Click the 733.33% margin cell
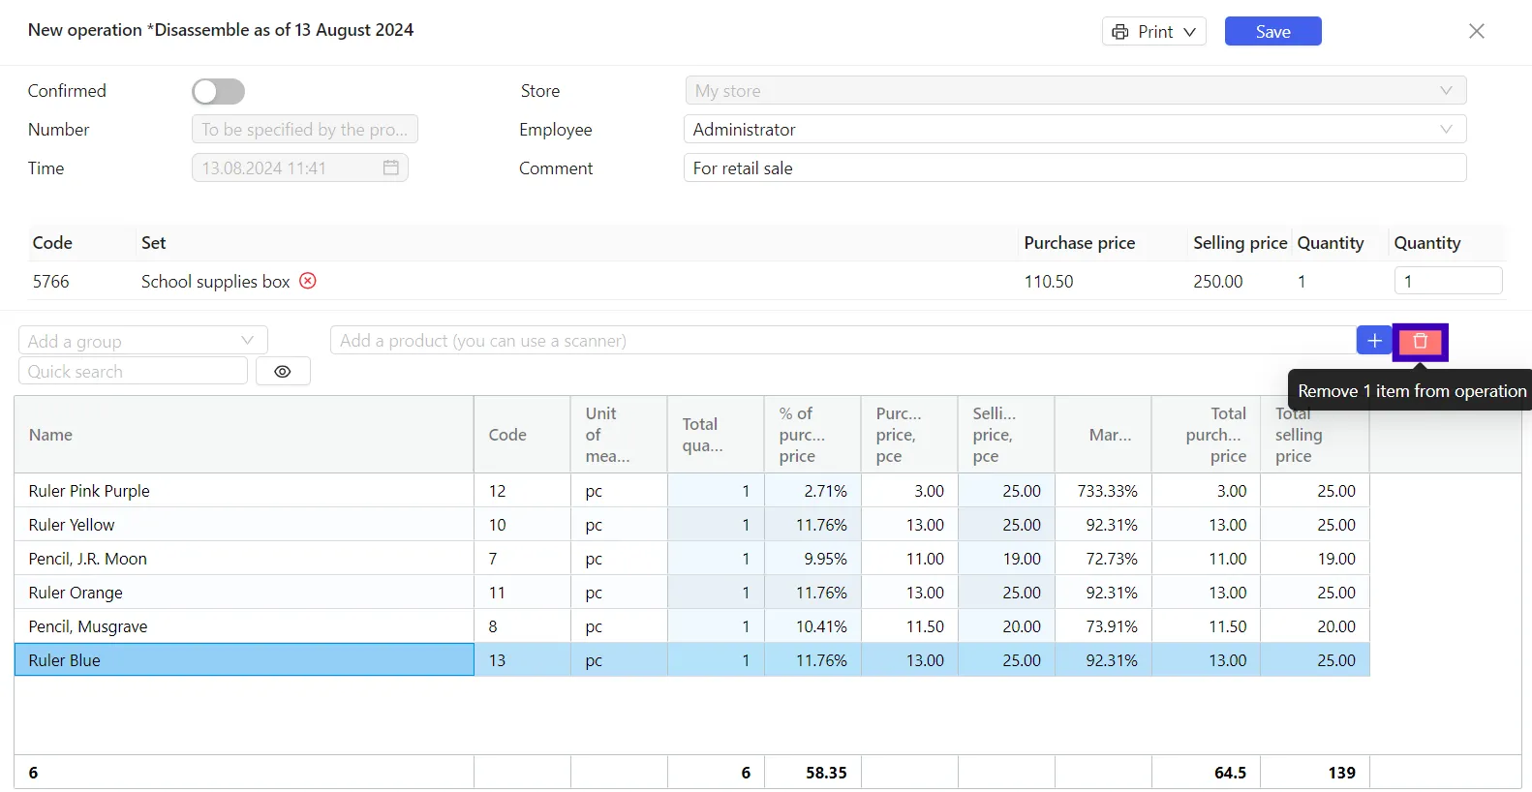This screenshot has width=1532, height=792. 1103,491
